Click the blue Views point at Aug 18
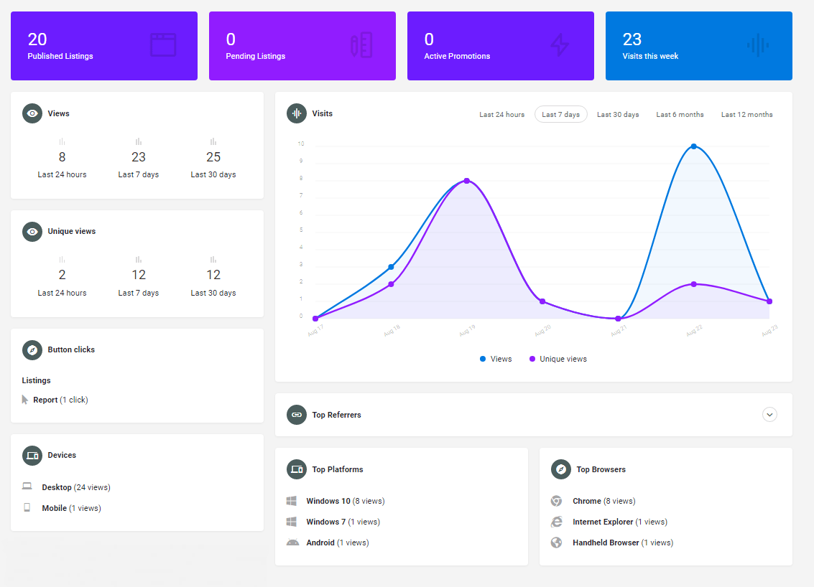 tap(391, 267)
